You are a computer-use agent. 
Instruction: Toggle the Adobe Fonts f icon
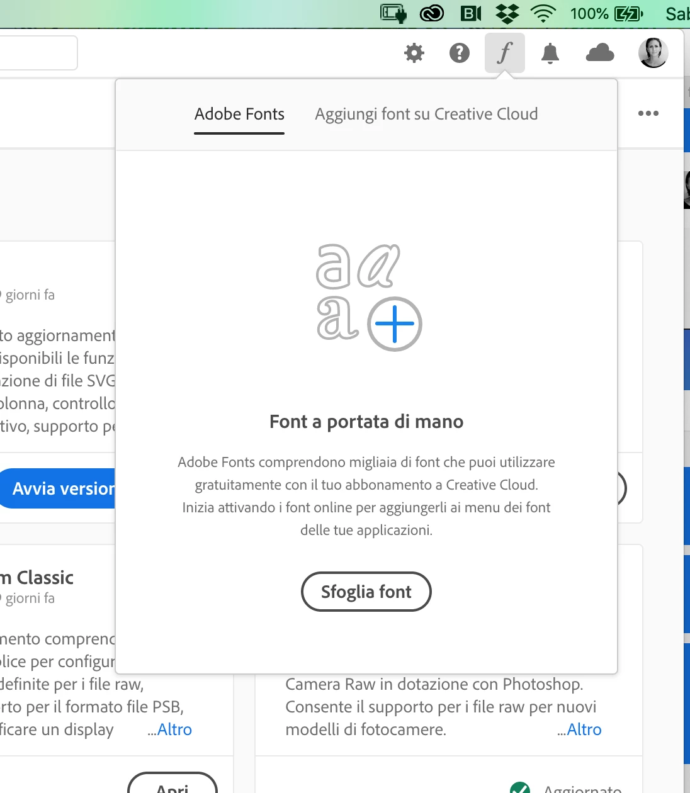[505, 53]
